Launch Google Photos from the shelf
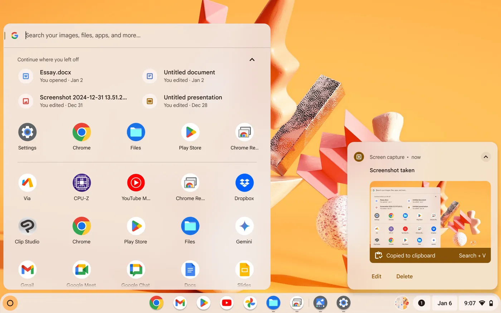 (250, 303)
